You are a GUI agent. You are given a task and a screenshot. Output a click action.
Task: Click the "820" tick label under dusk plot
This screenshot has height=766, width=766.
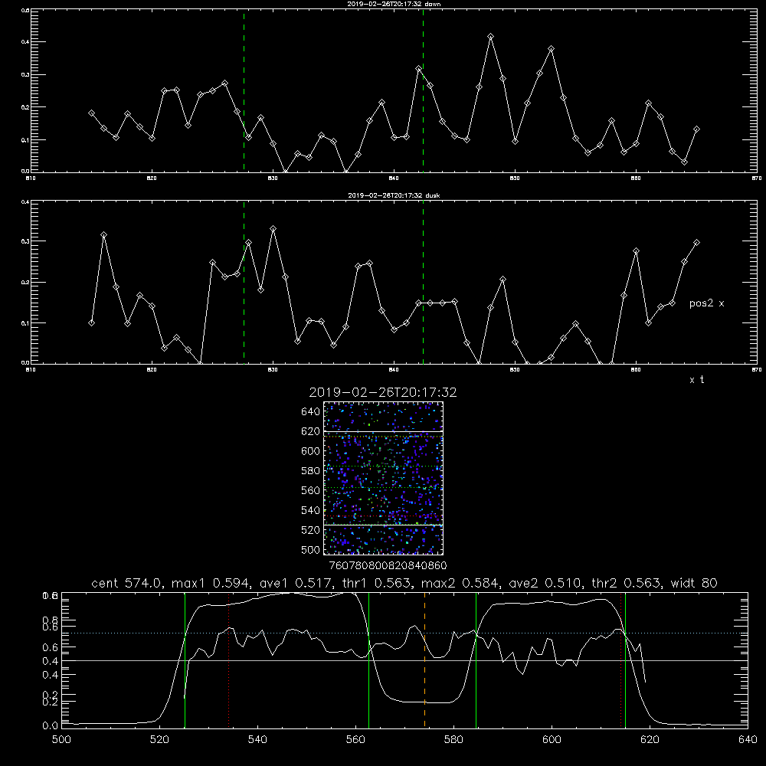(x=152, y=370)
